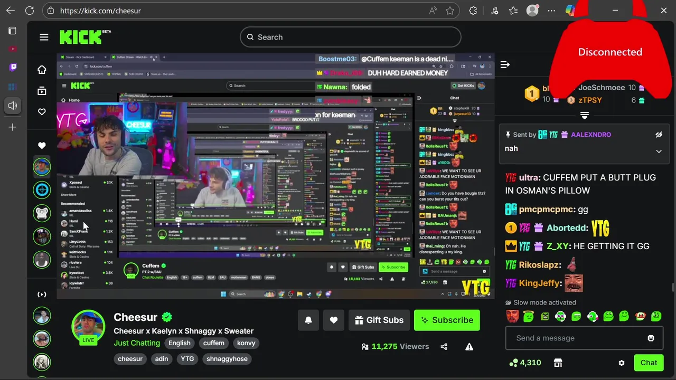Image resolution: width=676 pixels, height=380 pixels.
Task: Report the stream via warning triangle
Action: (469, 347)
